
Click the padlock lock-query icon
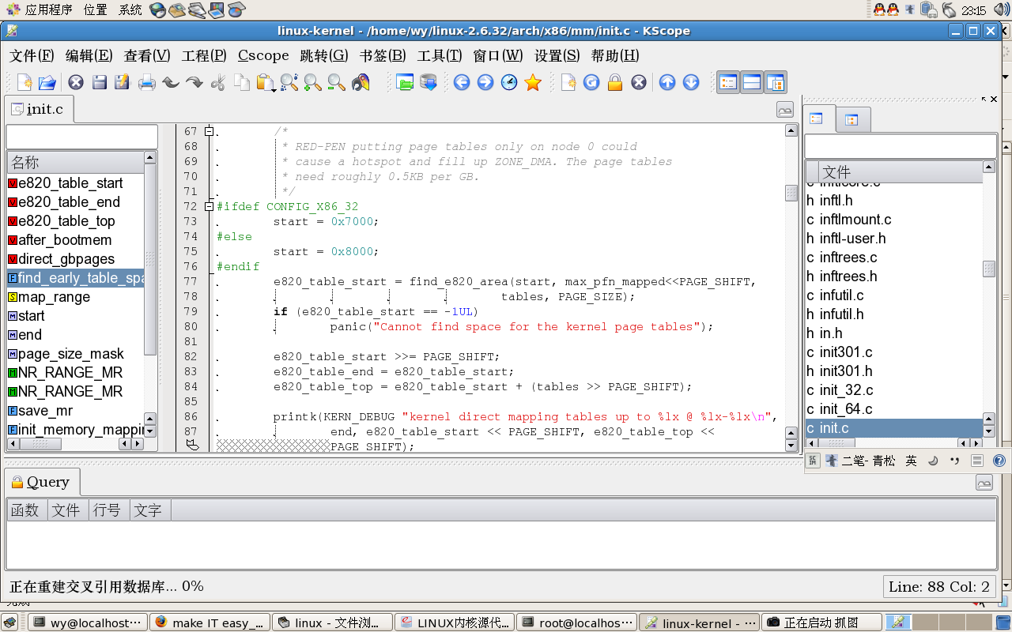[615, 82]
